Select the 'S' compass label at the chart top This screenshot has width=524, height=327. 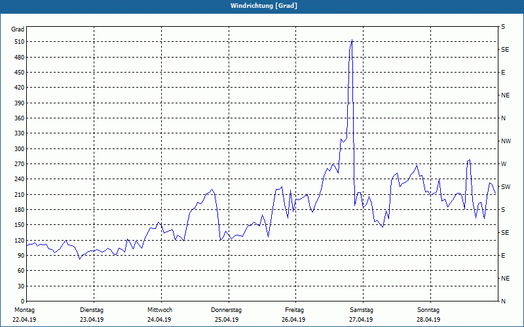tap(503, 27)
